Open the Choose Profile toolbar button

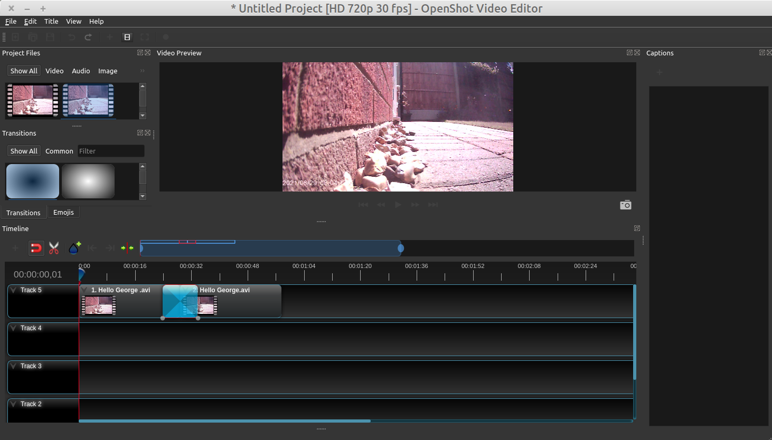pyautogui.click(x=127, y=37)
